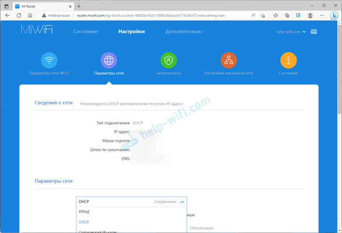Click the Параметры сети section heading
The image size is (342, 233).
(53, 181)
